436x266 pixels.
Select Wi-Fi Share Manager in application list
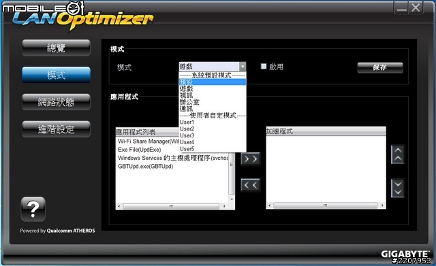coord(148,142)
